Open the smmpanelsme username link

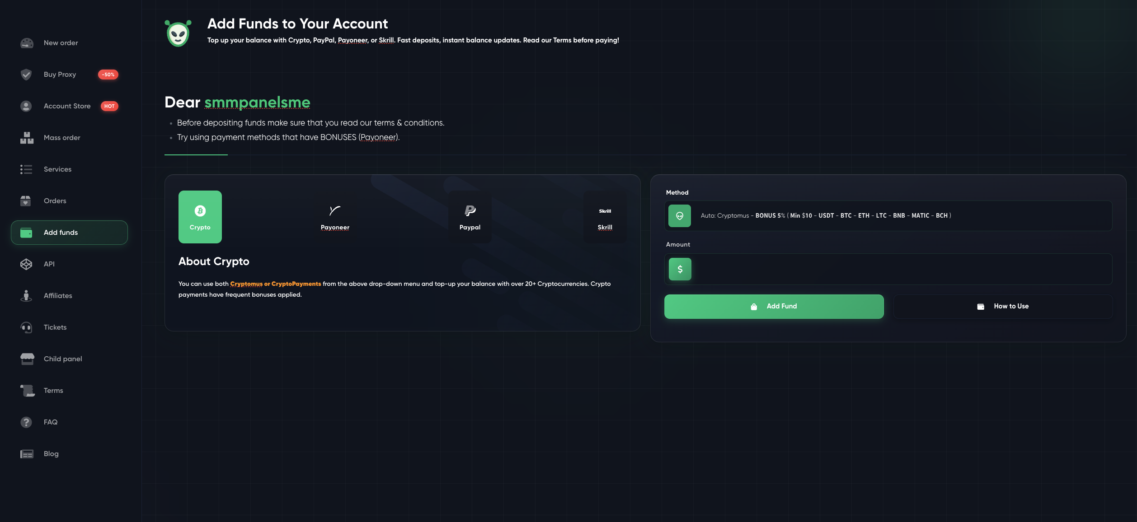tap(257, 103)
